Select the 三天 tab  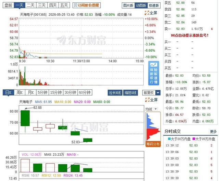point(42,5)
